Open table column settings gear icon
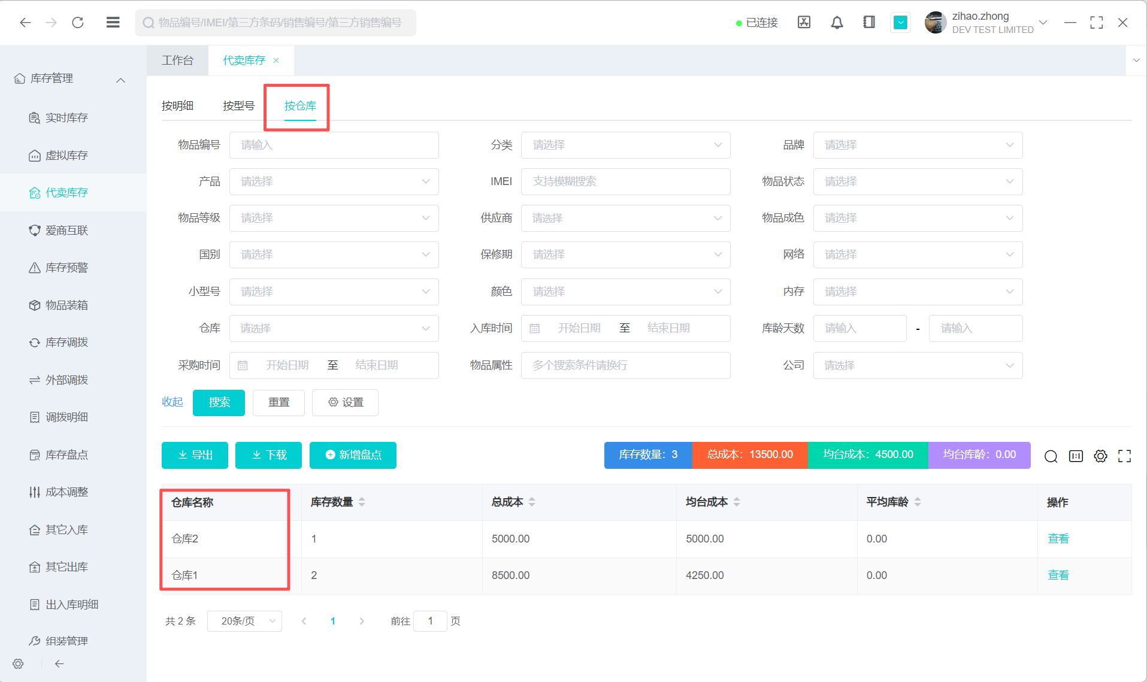 pos(1100,456)
